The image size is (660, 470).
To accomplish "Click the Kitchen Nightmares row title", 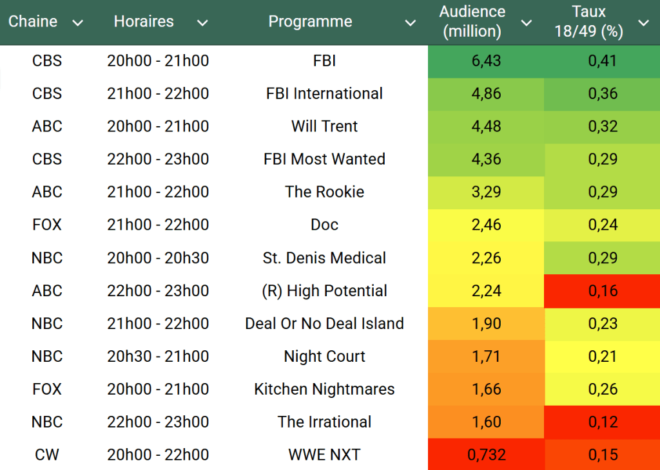I will click(324, 390).
